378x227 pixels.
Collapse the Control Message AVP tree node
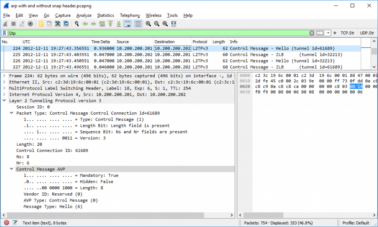click(x=11, y=169)
